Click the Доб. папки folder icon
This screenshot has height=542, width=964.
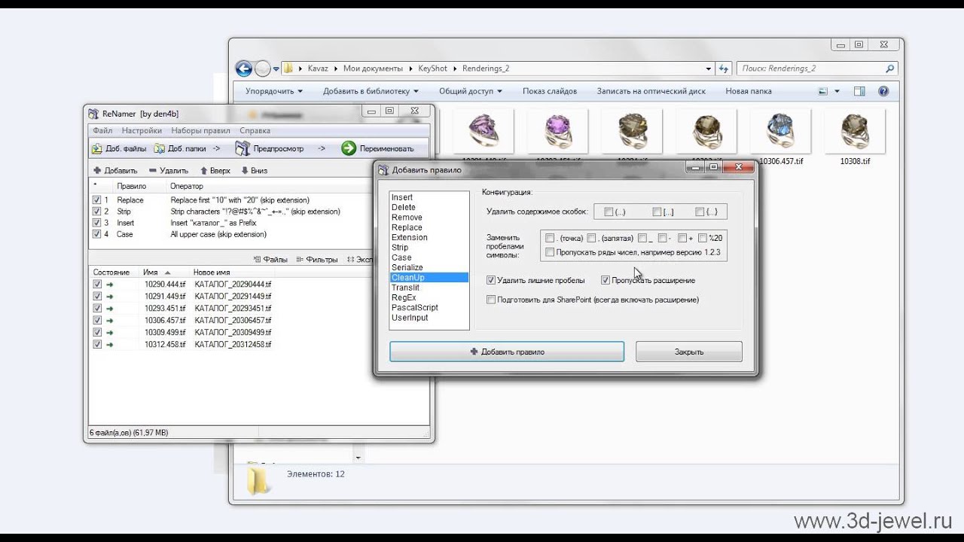(x=160, y=148)
